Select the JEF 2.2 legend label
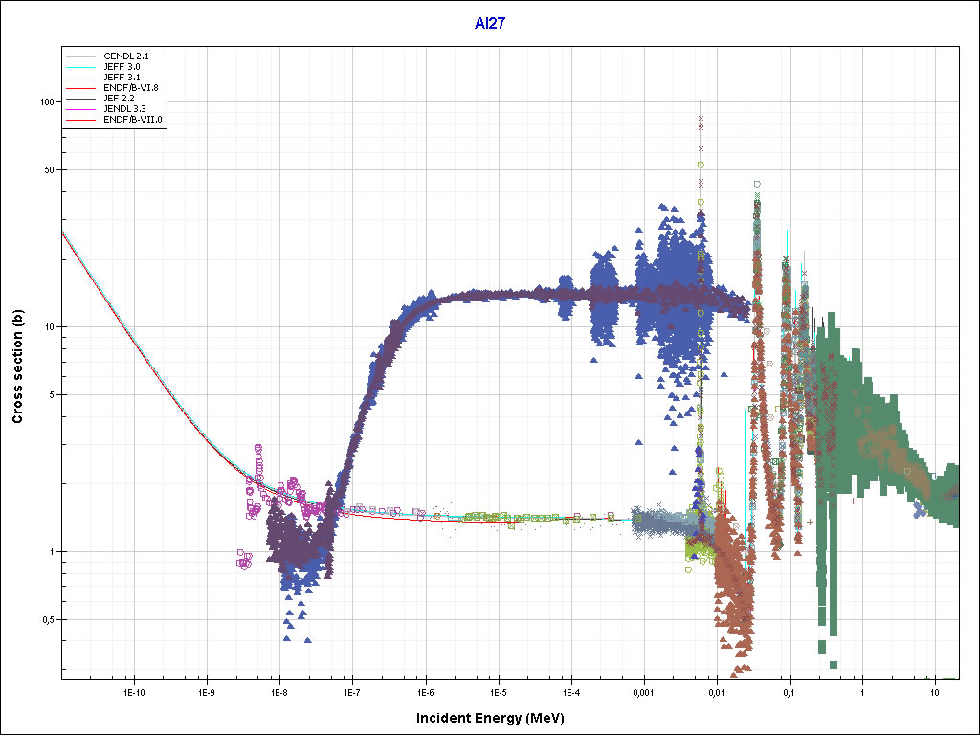This screenshot has height=735, width=980. point(120,99)
